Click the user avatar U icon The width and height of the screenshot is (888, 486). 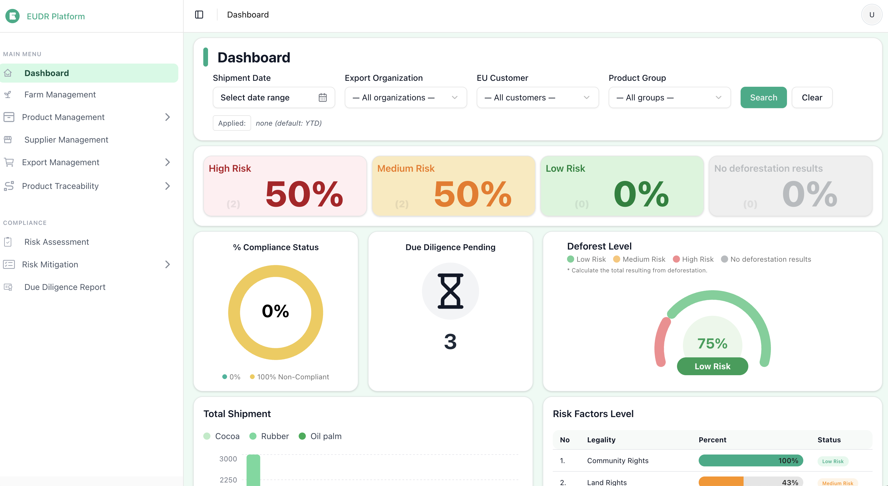point(871,15)
